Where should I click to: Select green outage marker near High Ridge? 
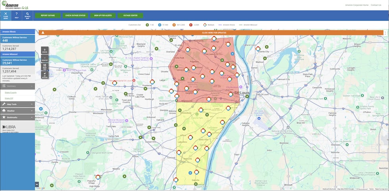[52, 185]
